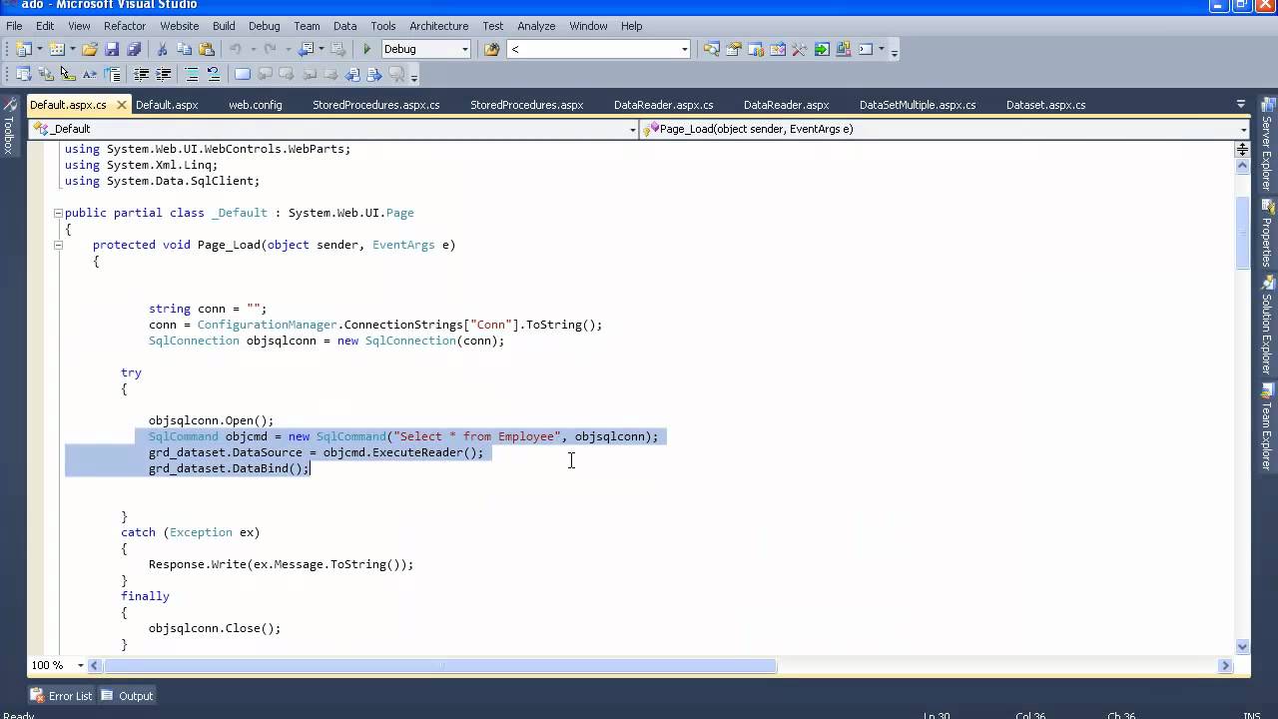Screen dimensions: 1278x719
Task: Expand the Page_Load member dropdown
Action: [1243, 129]
